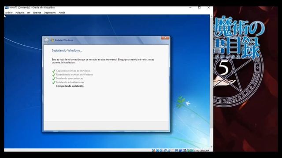This screenshot has height=158, width=282.
Task: Click the VirtualBox app icon in title bar
Action: [7, 8]
